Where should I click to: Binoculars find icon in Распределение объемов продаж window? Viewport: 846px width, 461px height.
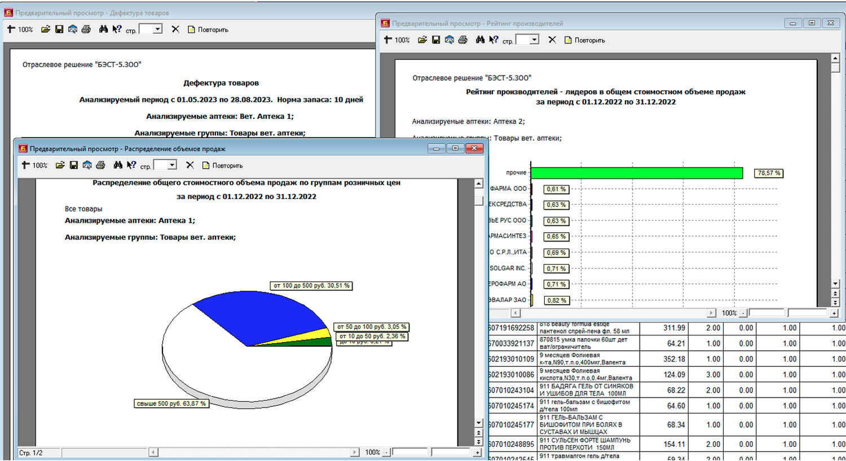(118, 165)
